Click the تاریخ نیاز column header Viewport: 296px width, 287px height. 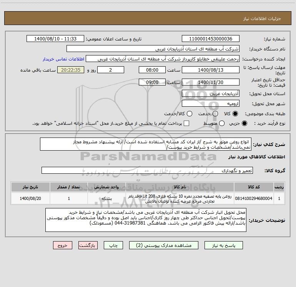coord(30,187)
